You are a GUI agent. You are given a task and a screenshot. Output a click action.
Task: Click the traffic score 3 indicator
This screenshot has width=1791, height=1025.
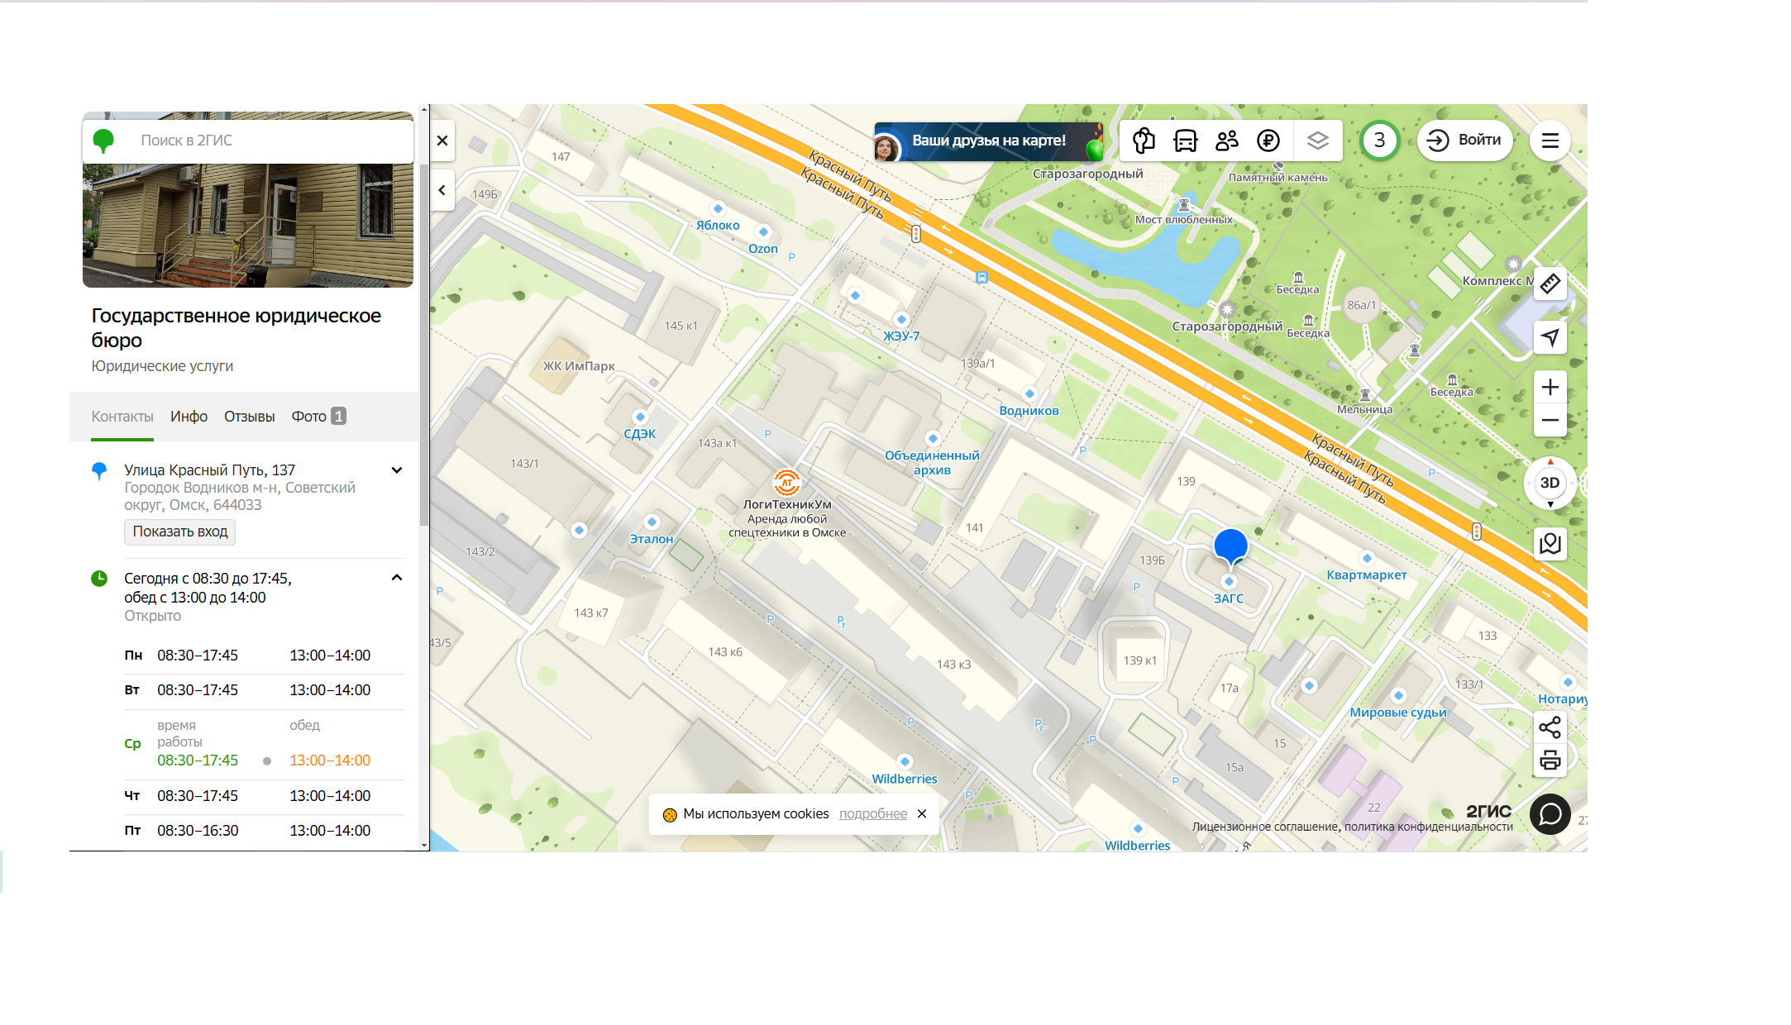tap(1379, 141)
